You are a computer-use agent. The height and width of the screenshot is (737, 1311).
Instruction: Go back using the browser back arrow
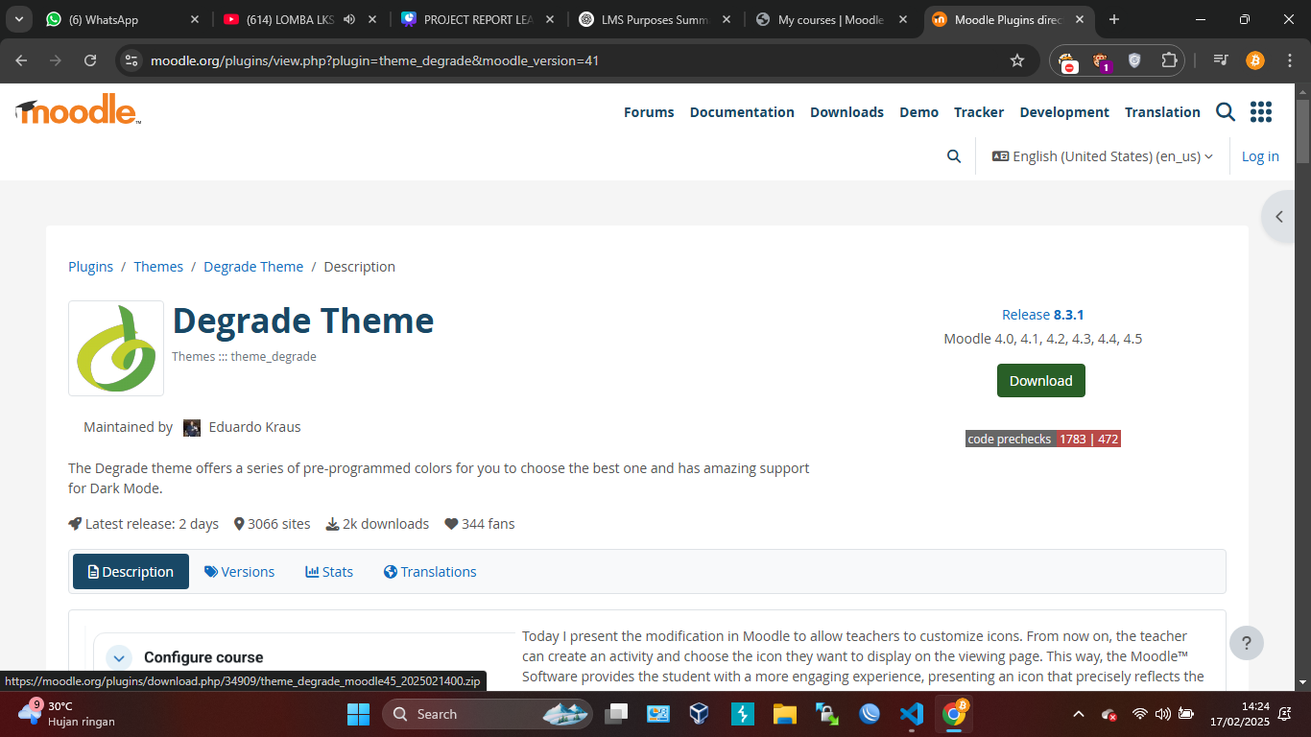pos(21,60)
